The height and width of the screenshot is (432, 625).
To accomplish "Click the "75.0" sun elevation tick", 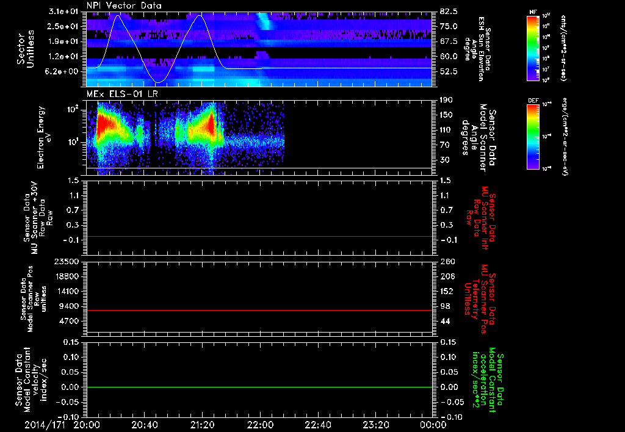I will [449, 26].
